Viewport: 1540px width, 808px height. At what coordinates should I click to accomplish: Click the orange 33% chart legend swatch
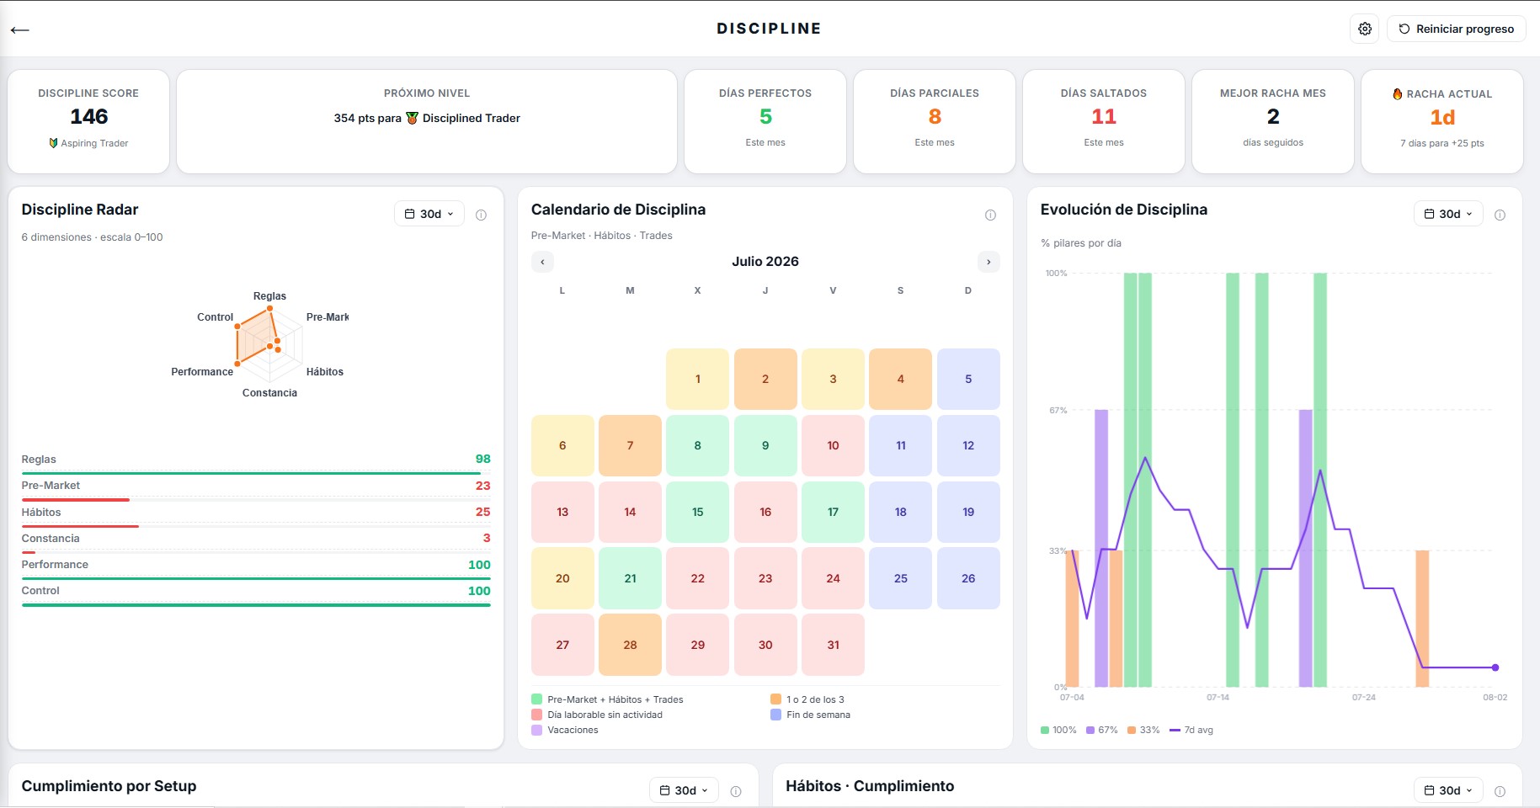tap(1132, 730)
